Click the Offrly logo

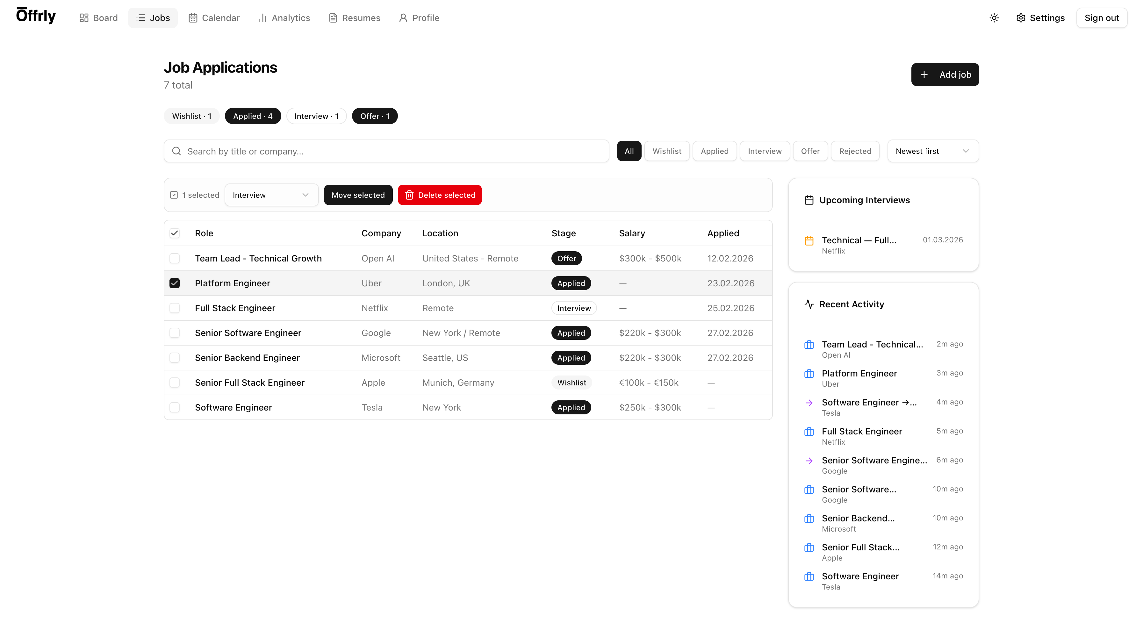click(x=36, y=16)
